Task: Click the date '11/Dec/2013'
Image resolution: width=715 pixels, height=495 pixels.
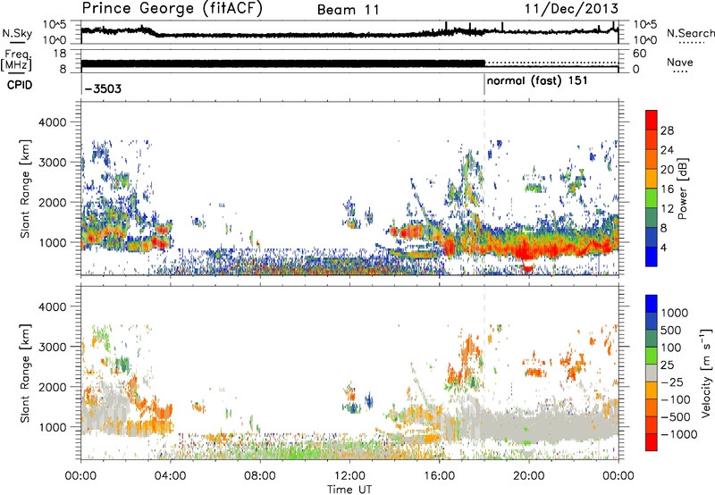Action: click(571, 9)
